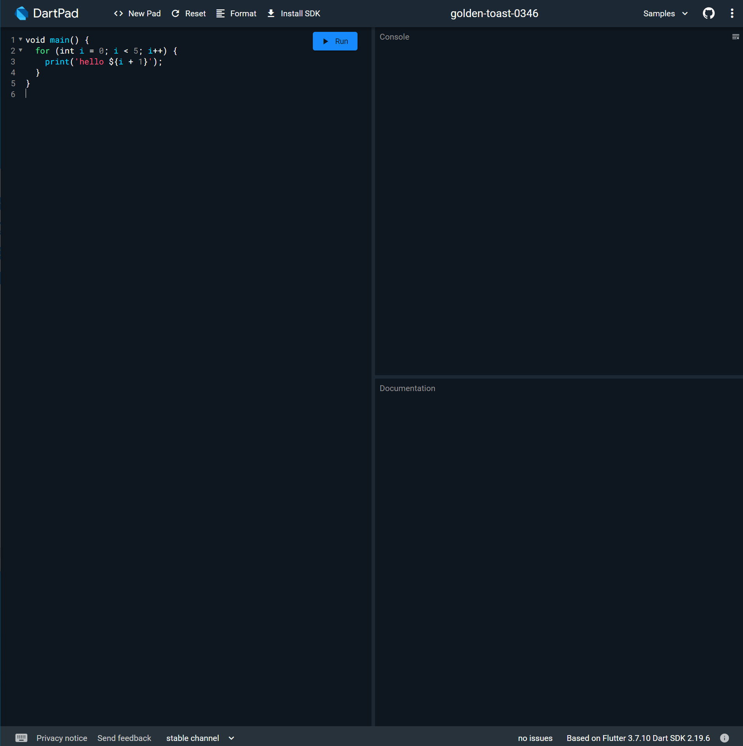Click the Install SDK button
Screen dimensions: 743x746
(294, 14)
